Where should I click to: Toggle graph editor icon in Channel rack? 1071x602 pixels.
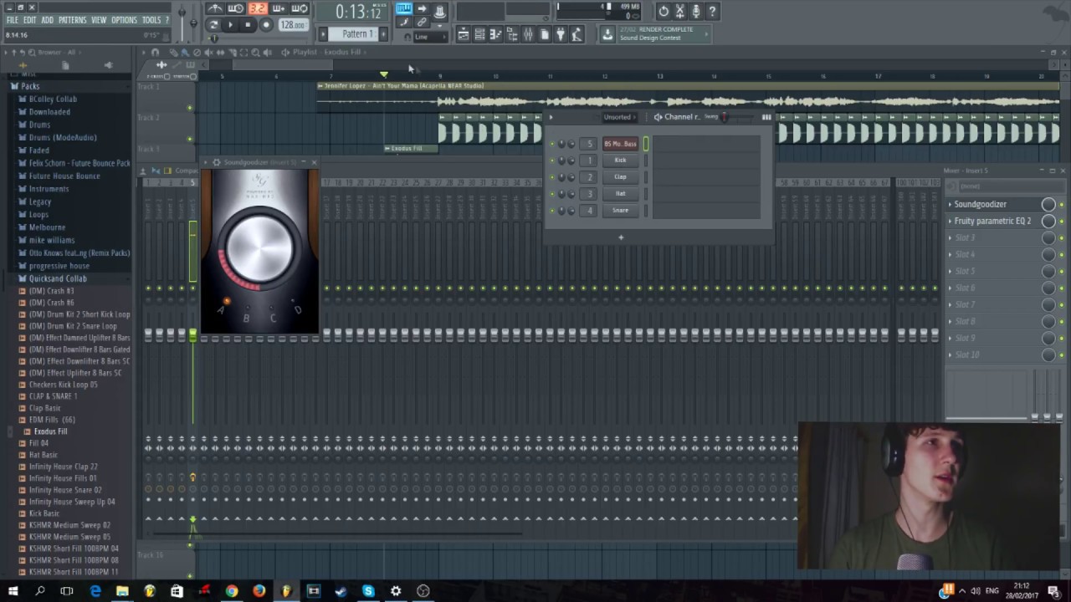(x=766, y=117)
